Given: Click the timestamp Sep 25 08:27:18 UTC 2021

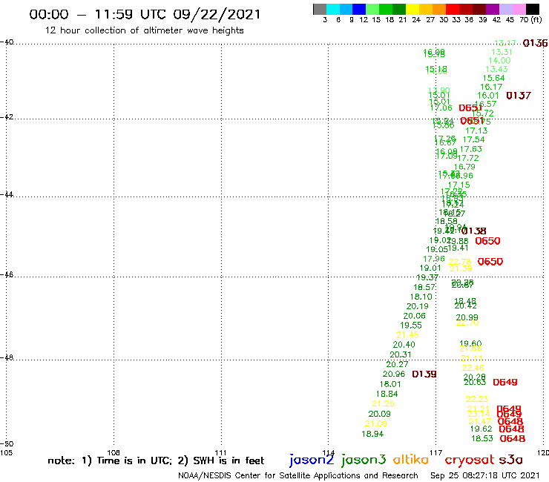Looking at the screenshot, I should pyautogui.click(x=485, y=475).
